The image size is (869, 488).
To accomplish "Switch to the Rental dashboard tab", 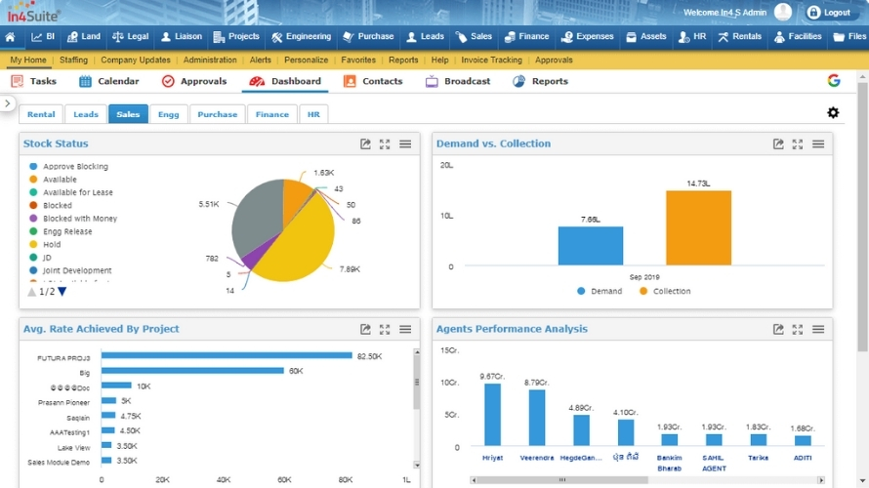I will pyautogui.click(x=41, y=114).
